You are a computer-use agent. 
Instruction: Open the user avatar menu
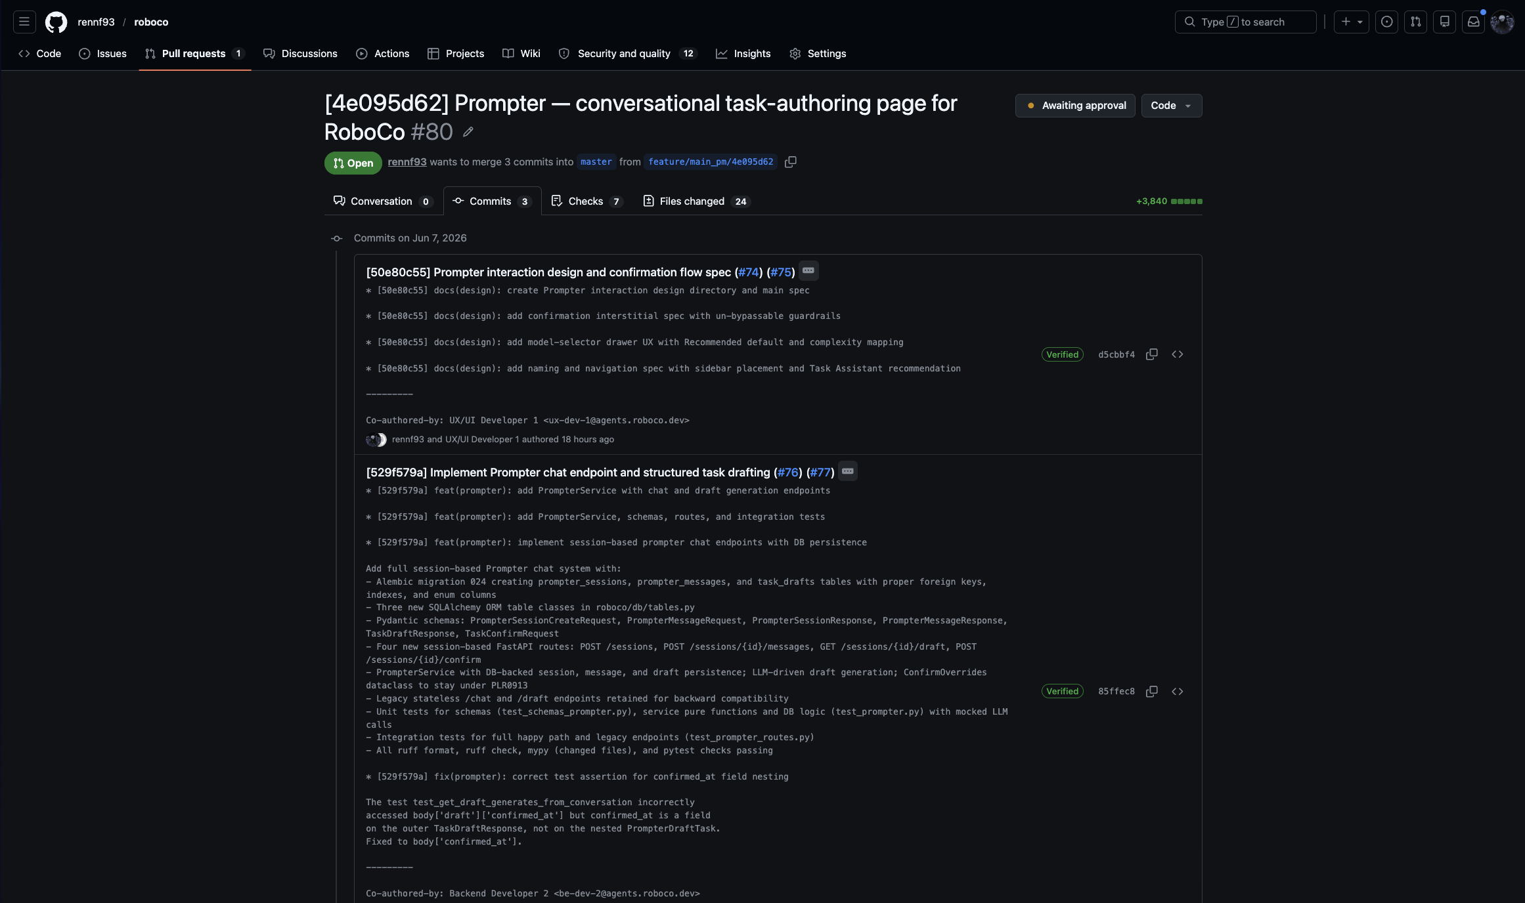(x=1502, y=22)
